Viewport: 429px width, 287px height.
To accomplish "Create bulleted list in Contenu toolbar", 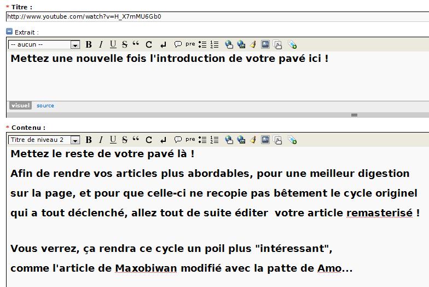I will click(202, 140).
